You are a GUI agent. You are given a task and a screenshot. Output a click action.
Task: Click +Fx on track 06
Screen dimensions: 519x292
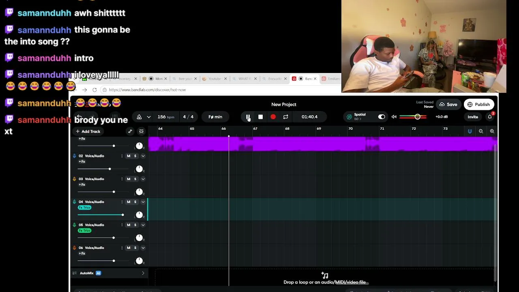[x=82, y=253]
